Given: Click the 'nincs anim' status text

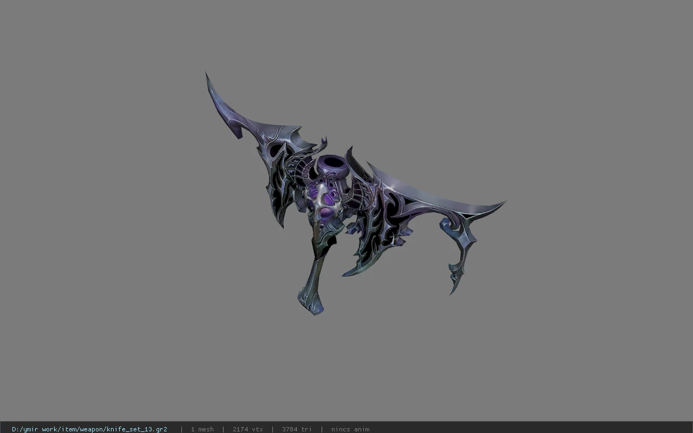Looking at the screenshot, I should pos(350,429).
